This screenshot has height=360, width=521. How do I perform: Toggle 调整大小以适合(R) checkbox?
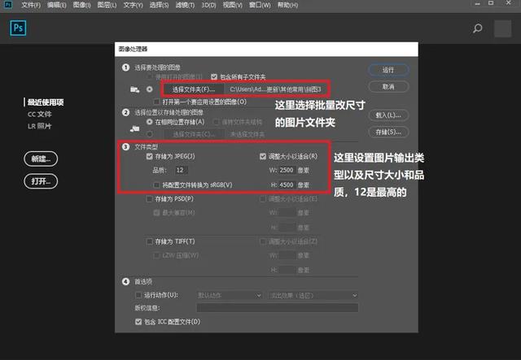coord(263,156)
